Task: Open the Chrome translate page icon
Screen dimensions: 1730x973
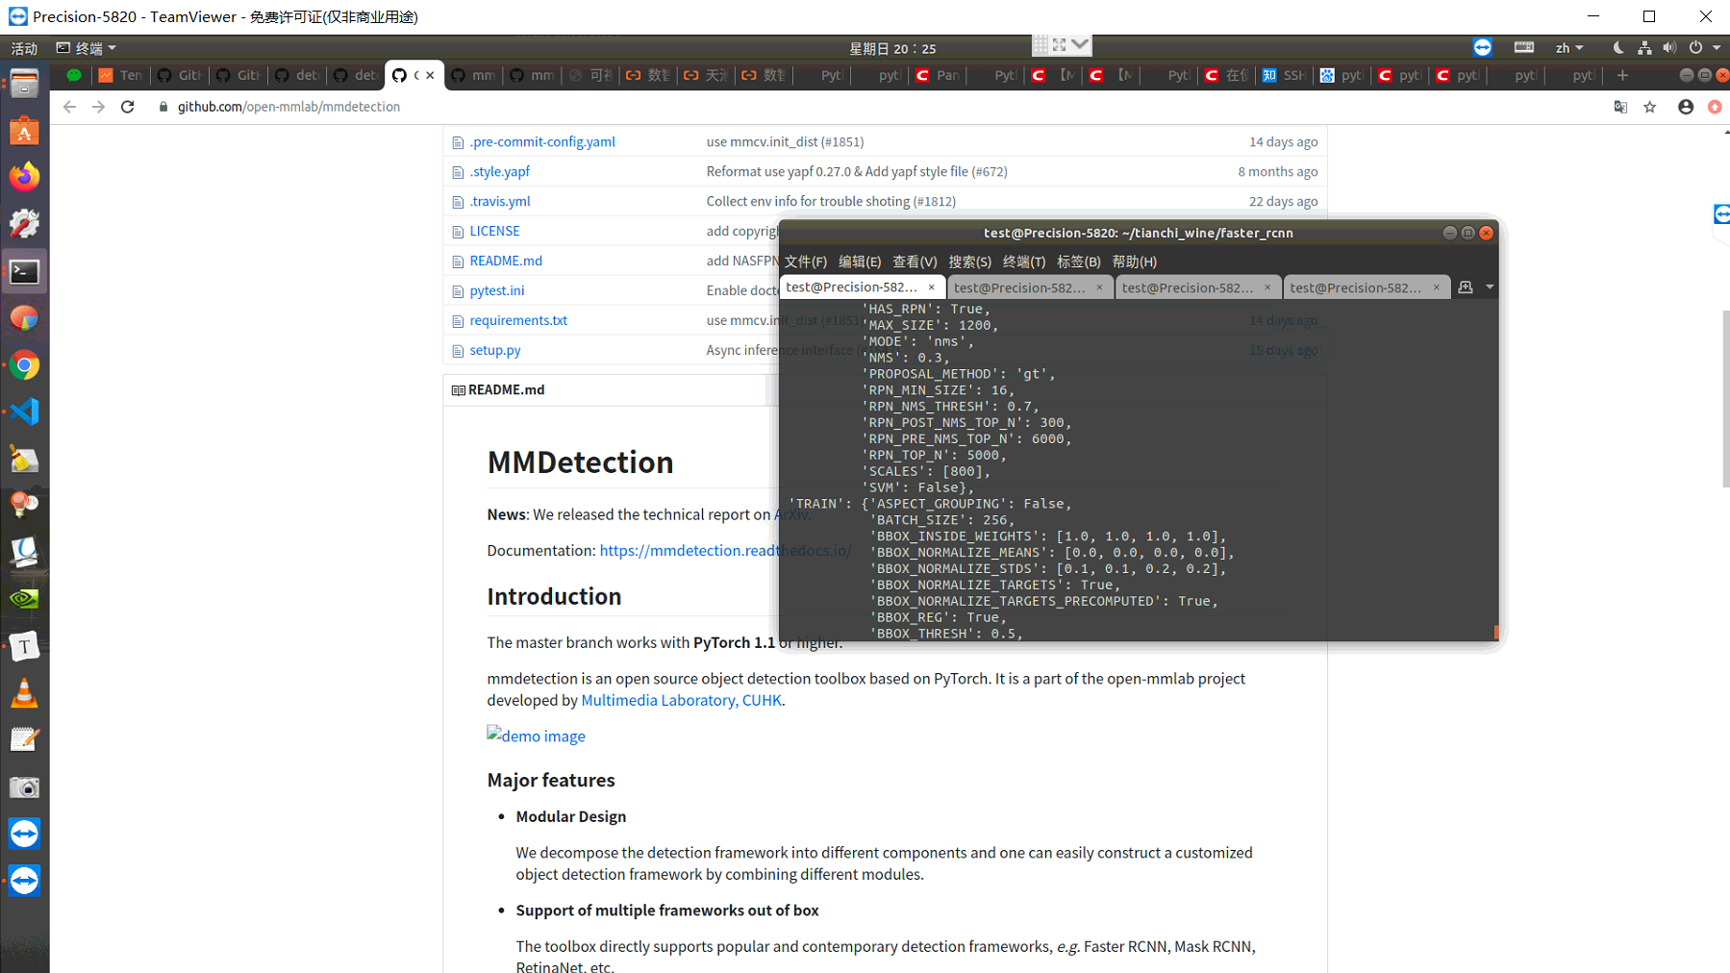Action: 1620,107
